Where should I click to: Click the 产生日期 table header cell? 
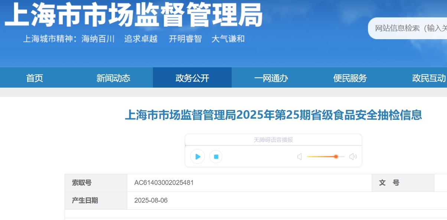(85, 200)
